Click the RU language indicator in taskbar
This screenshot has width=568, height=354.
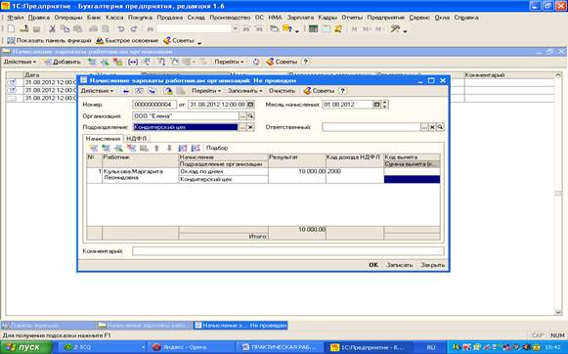431,347
